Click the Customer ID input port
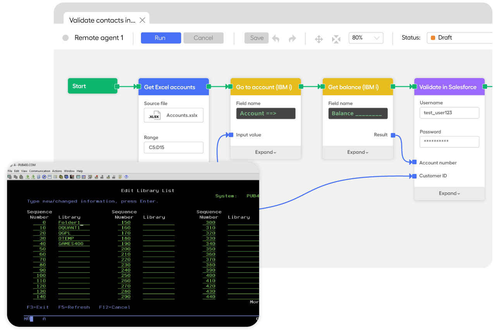Viewport: 496px width, 335px height. click(415, 176)
